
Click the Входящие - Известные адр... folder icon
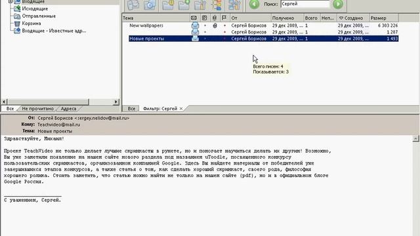pos(17,31)
